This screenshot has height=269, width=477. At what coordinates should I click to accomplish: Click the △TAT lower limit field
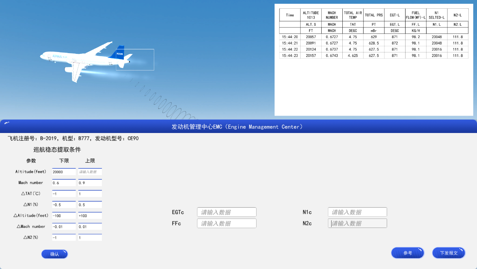(x=64, y=194)
